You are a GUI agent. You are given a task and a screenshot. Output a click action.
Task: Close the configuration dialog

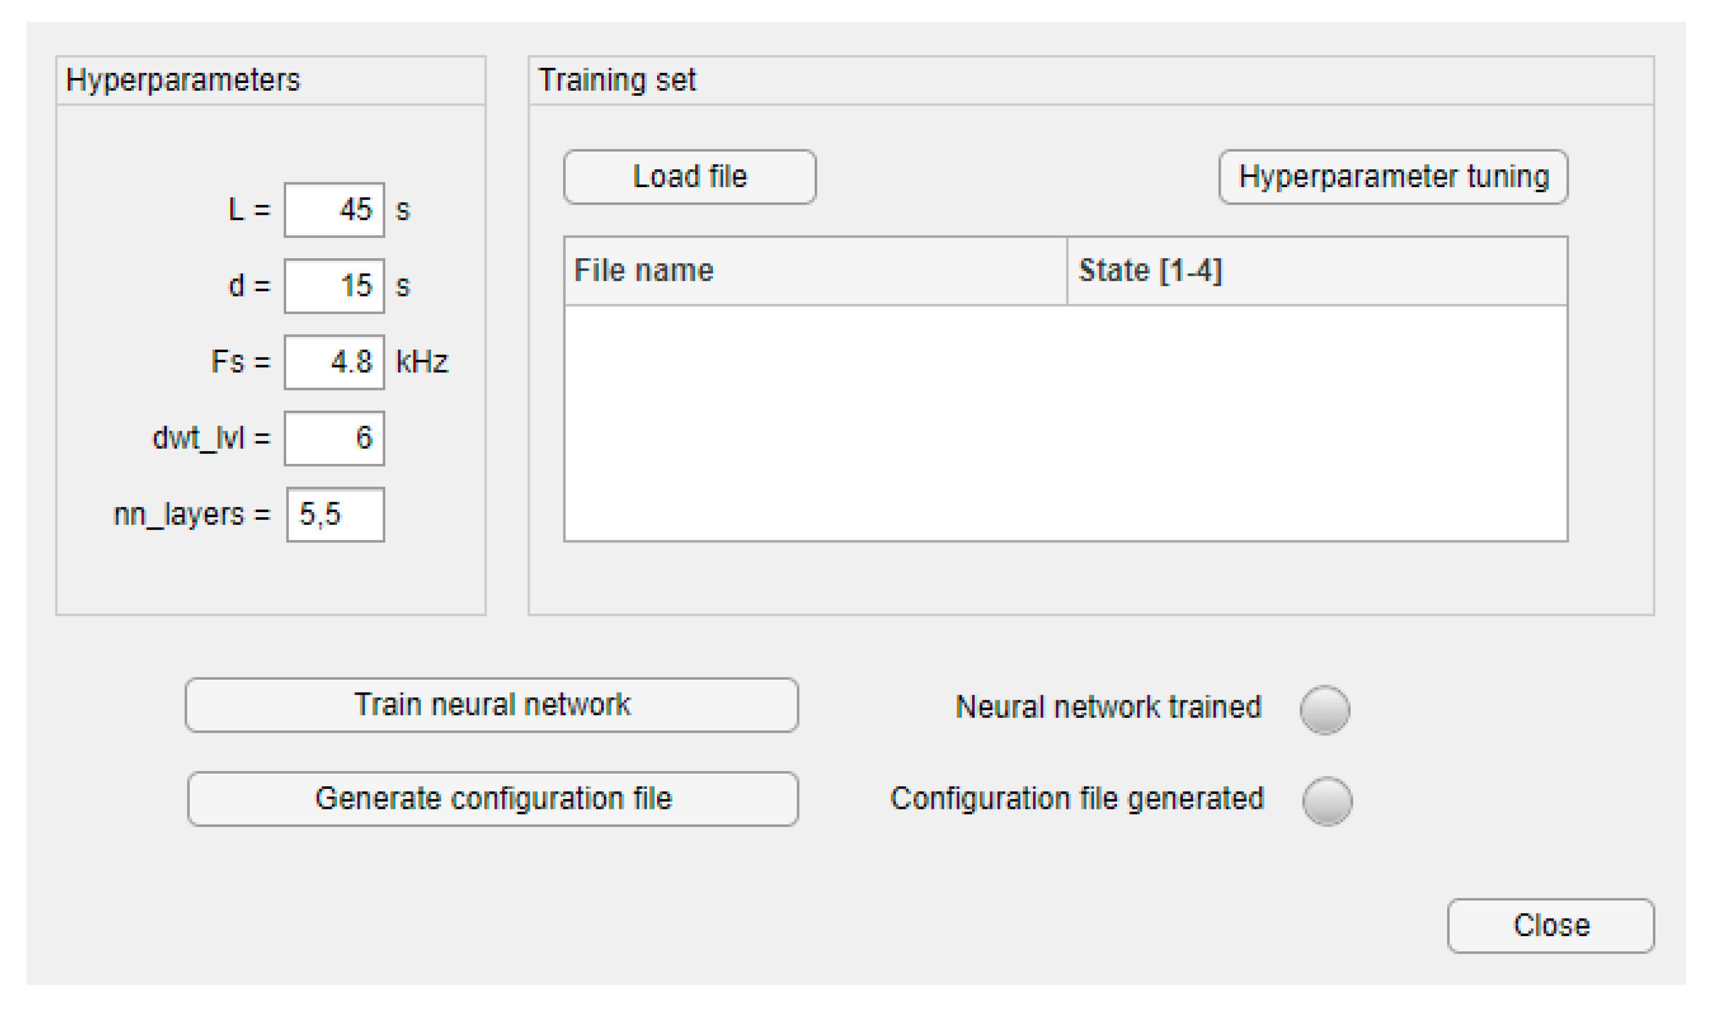(1550, 925)
